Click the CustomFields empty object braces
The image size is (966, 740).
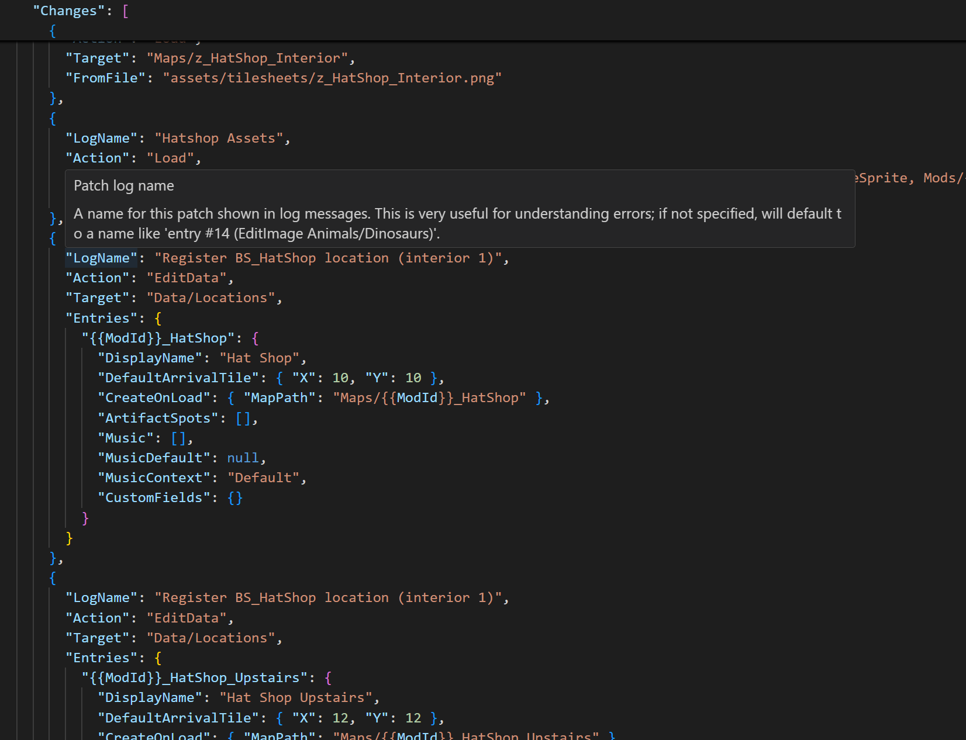234,497
